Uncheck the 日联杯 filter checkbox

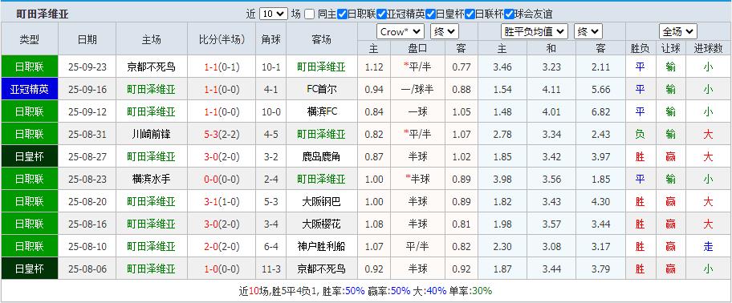pyautogui.click(x=470, y=14)
